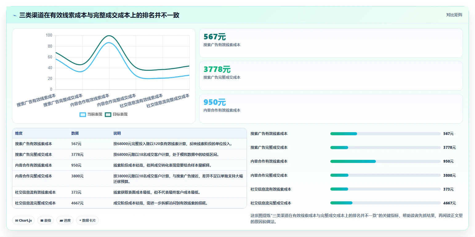The width and height of the screenshot is (475, 237).
Task: Click the Chart.js tag
Action: [x=23, y=220]
